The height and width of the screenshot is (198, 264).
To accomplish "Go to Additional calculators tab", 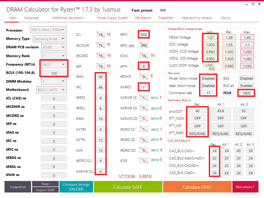I will pyautogui.click(x=68, y=18).
